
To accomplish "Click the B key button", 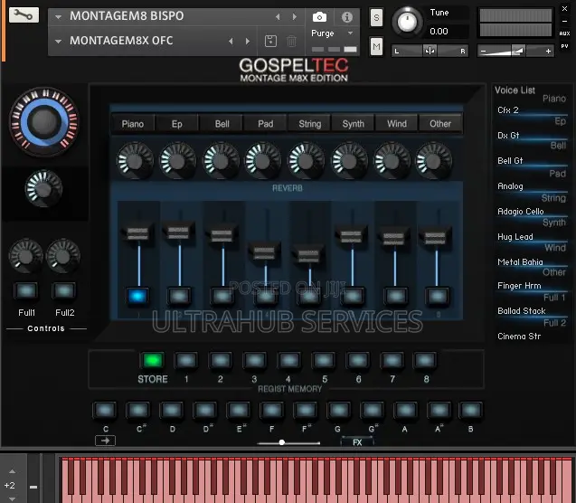I will tap(470, 410).
